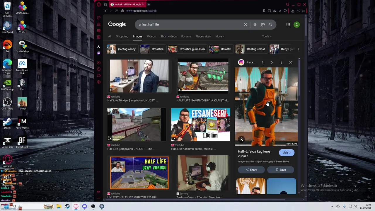Open Half Life Türkiye Şampiyonu UNLOST thumbnail
Viewport: 375px width, 211px height.
coord(139,76)
